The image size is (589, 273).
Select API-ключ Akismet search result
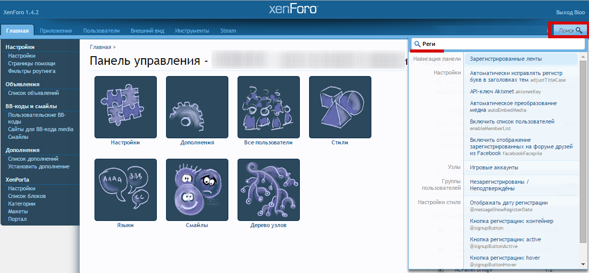click(x=522, y=91)
